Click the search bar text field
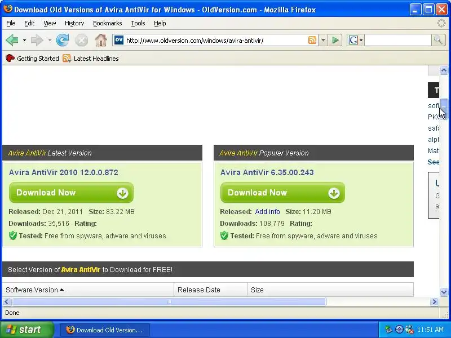Image resolution: width=451 pixels, height=338 pixels. click(398, 40)
